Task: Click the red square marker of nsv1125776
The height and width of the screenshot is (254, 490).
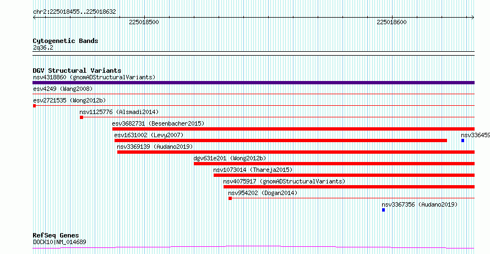Action: (x=81, y=117)
